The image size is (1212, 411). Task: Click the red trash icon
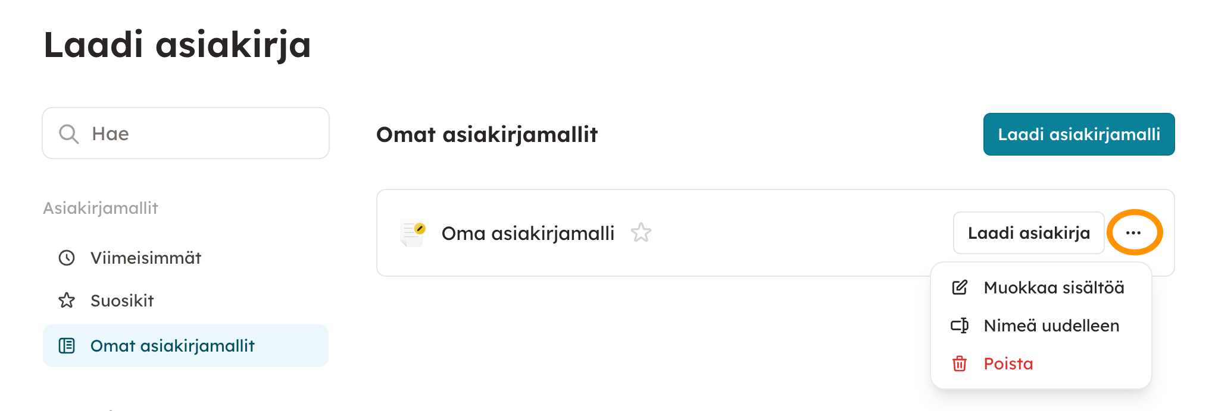960,363
